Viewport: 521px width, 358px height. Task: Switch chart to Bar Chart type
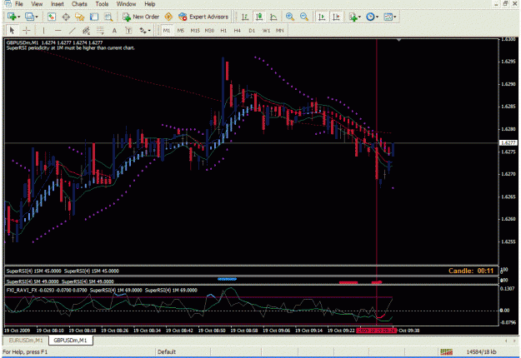pyautogui.click(x=245, y=17)
